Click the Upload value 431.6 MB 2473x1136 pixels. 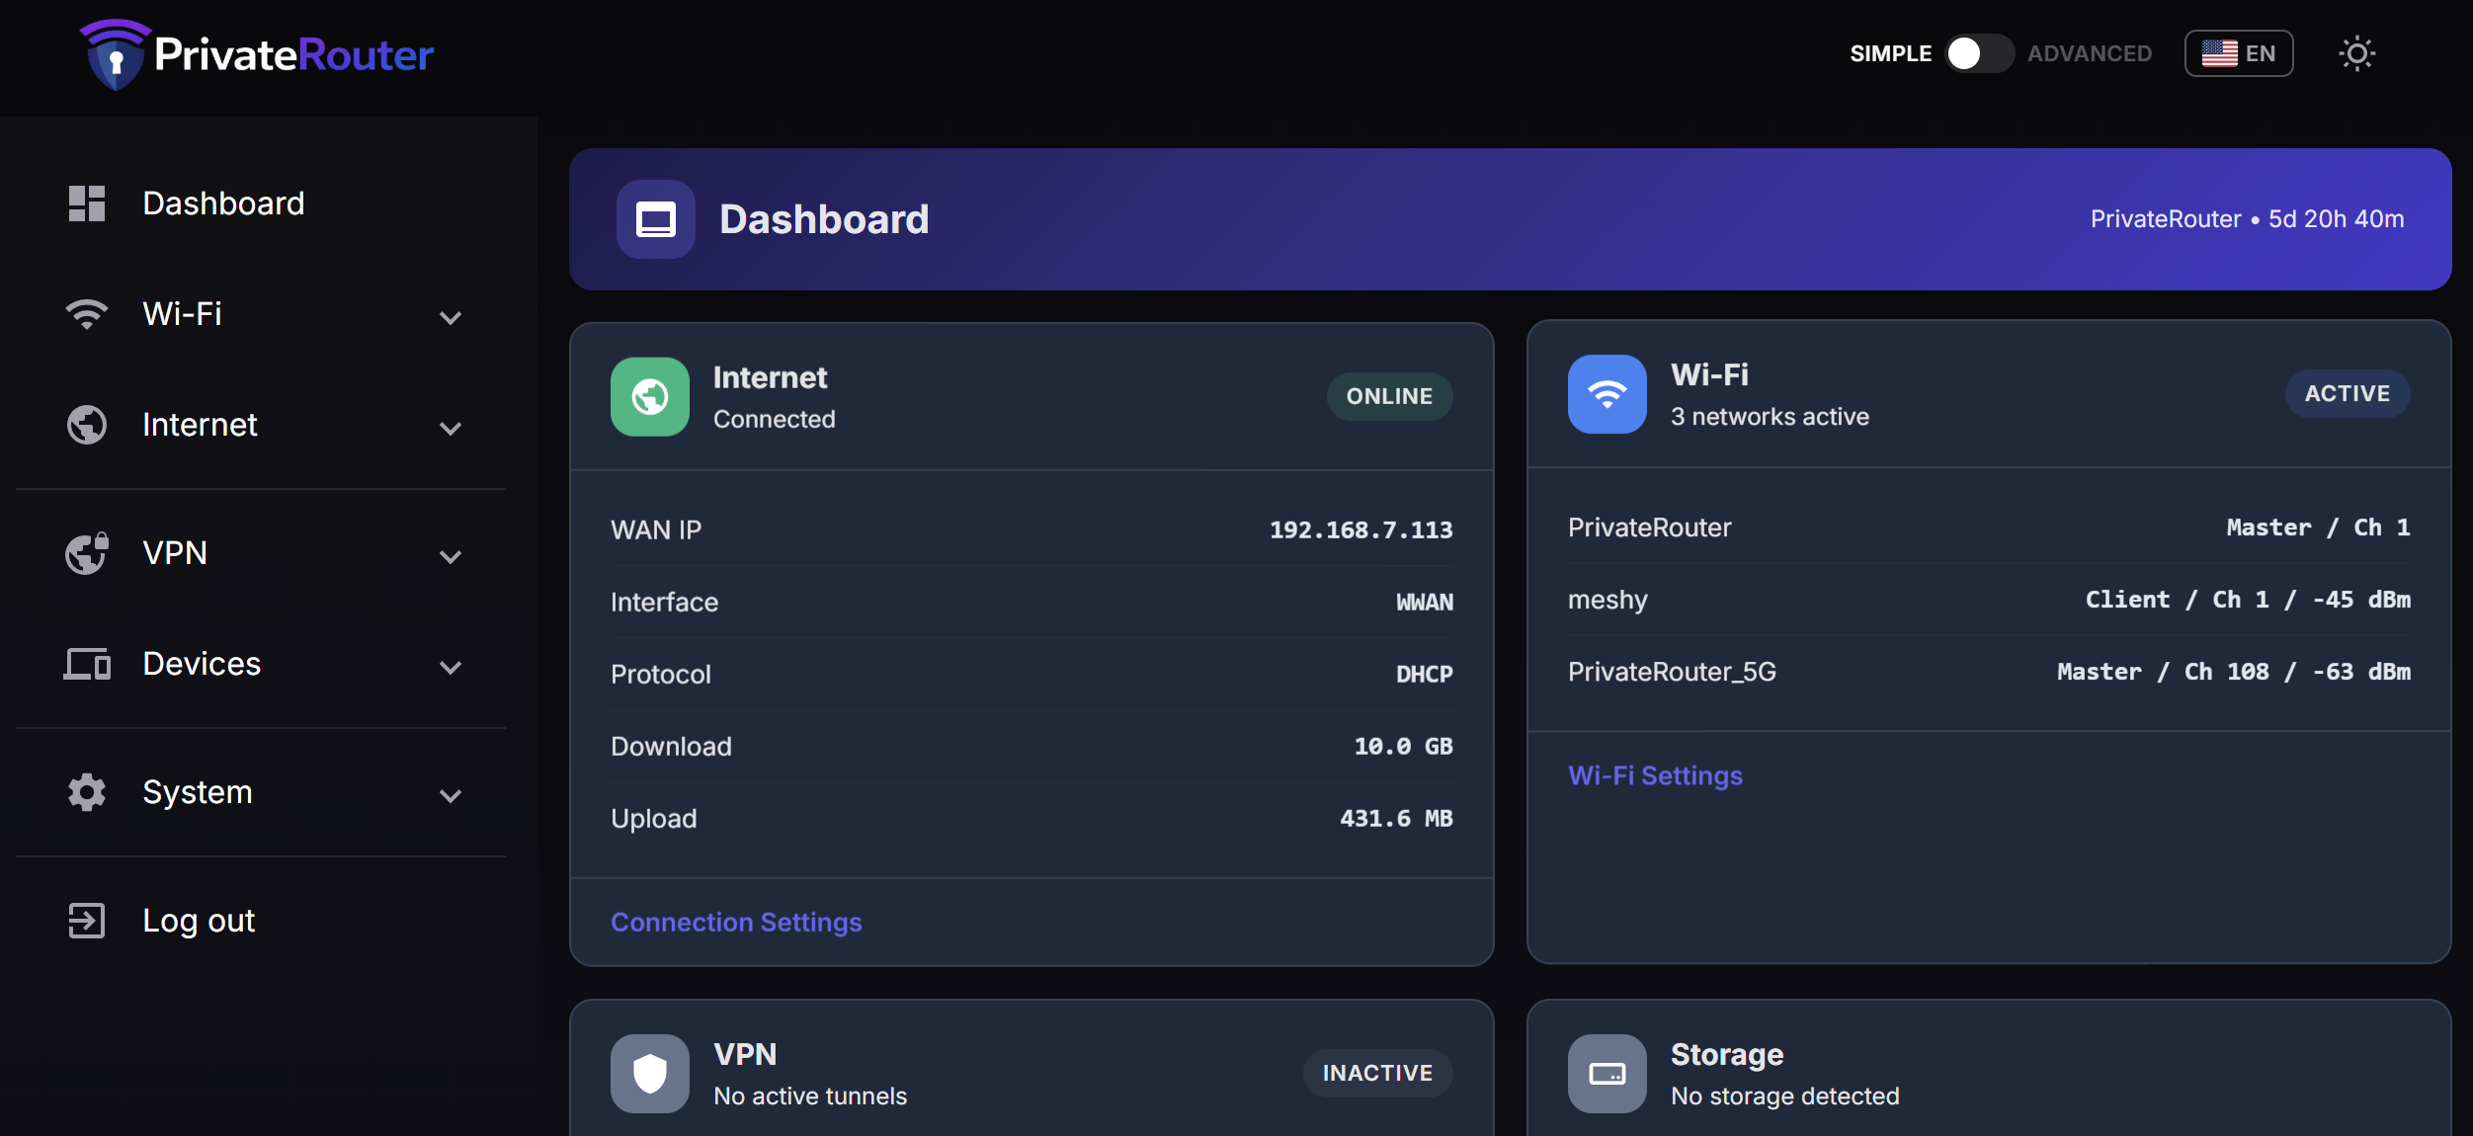pos(1396,819)
